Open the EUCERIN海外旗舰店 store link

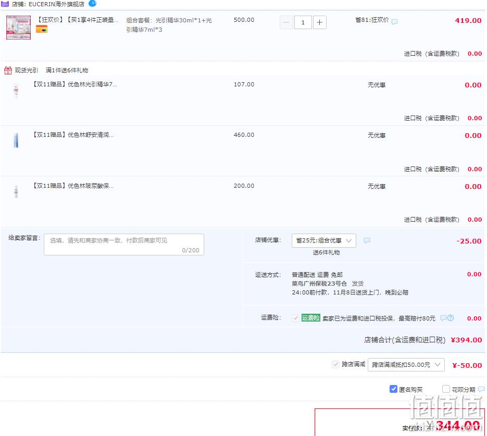click(56, 4)
